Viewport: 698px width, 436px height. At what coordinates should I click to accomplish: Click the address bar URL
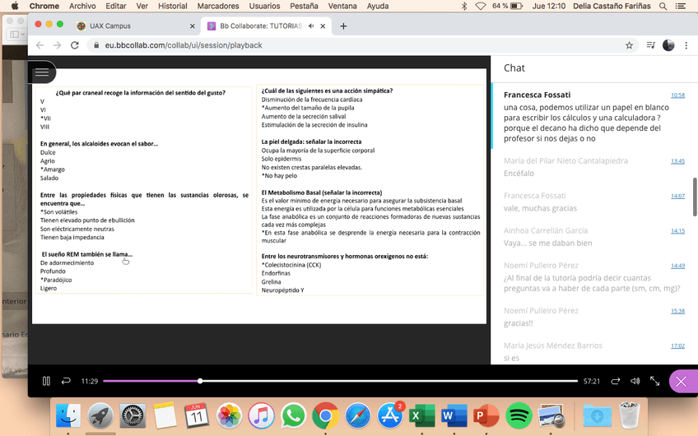184,45
